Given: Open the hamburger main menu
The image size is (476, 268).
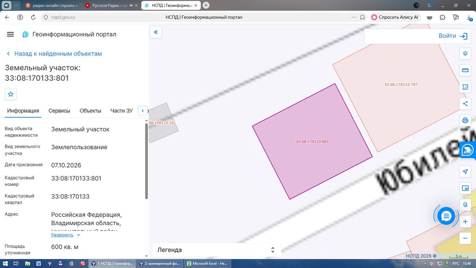Looking at the screenshot, I should tap(10, 34).
